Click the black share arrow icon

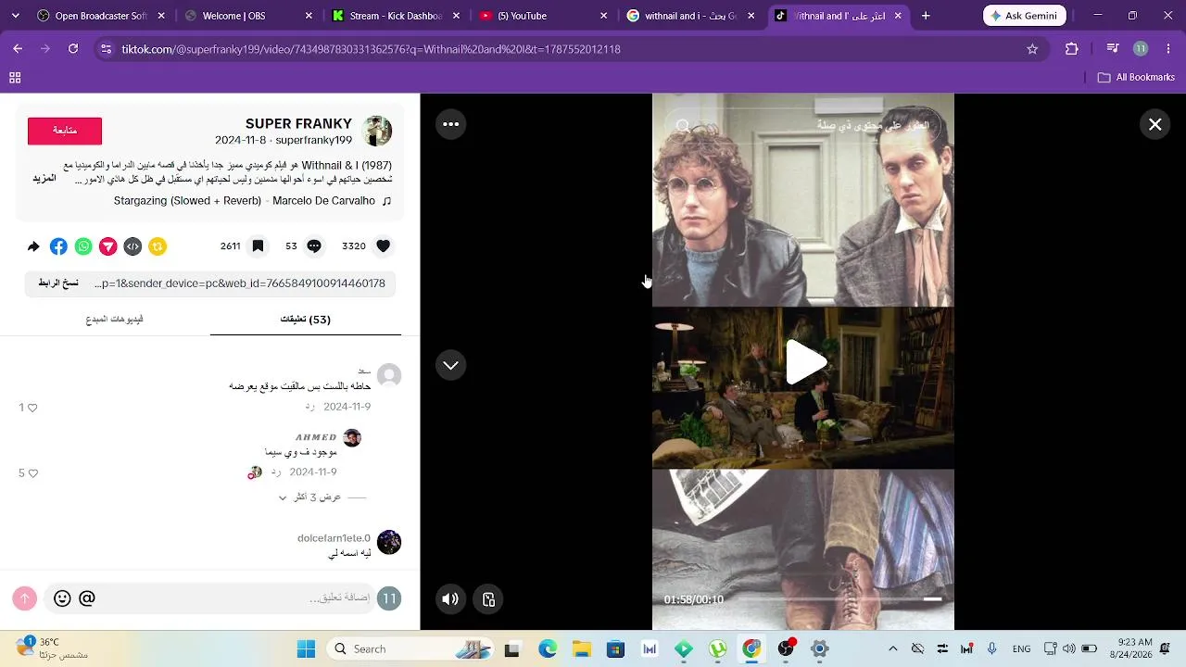coord(33,246)
